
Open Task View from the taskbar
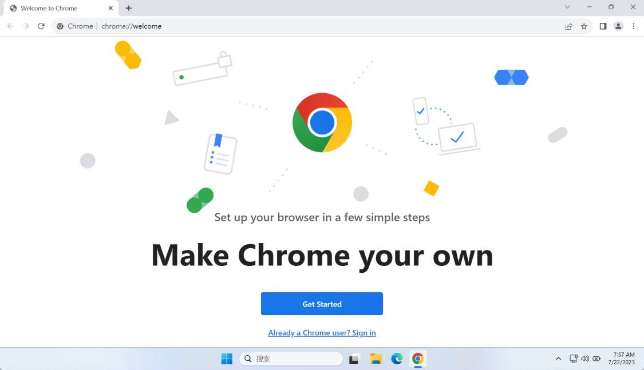pos(354,359)
